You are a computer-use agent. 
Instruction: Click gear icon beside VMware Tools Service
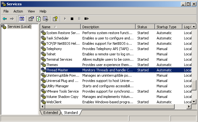click(x=43, y=91)
